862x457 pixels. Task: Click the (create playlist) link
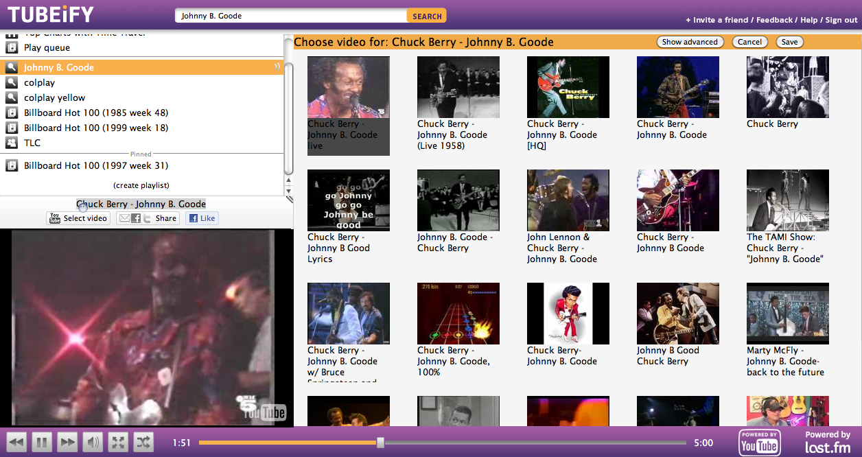pyautogui.click(x=141, y=185)
